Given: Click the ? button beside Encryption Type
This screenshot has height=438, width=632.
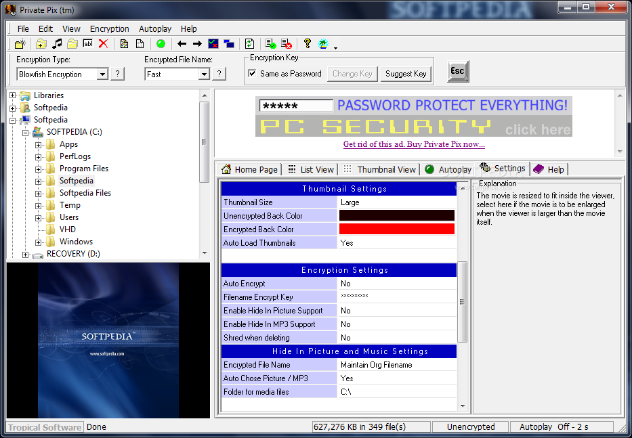Looking at the screenshot, I should [x=117, y=74].
